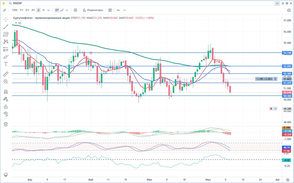Pick the ruler measurement tool
Viewport: 294px width, 183px height.
click(x=6, y=74)
